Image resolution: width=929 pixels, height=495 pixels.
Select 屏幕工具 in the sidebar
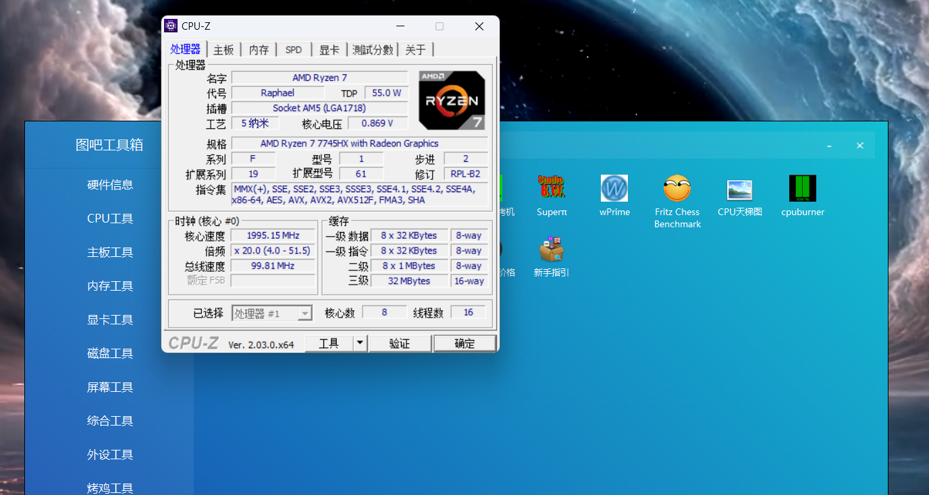(x=110, y=387)
